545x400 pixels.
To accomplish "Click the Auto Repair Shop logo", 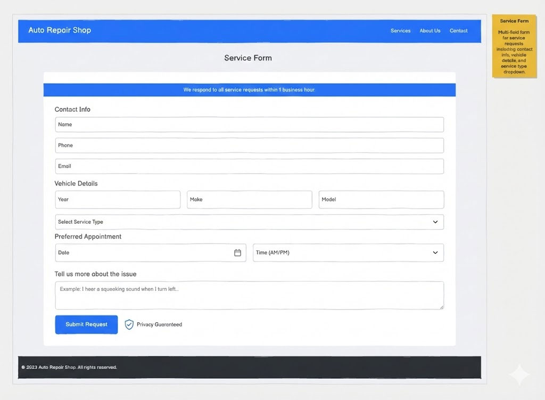I will click(59, 30).
